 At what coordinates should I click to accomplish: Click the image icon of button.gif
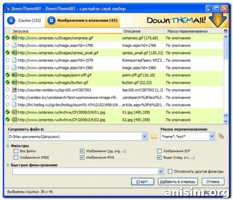point(14,83)
